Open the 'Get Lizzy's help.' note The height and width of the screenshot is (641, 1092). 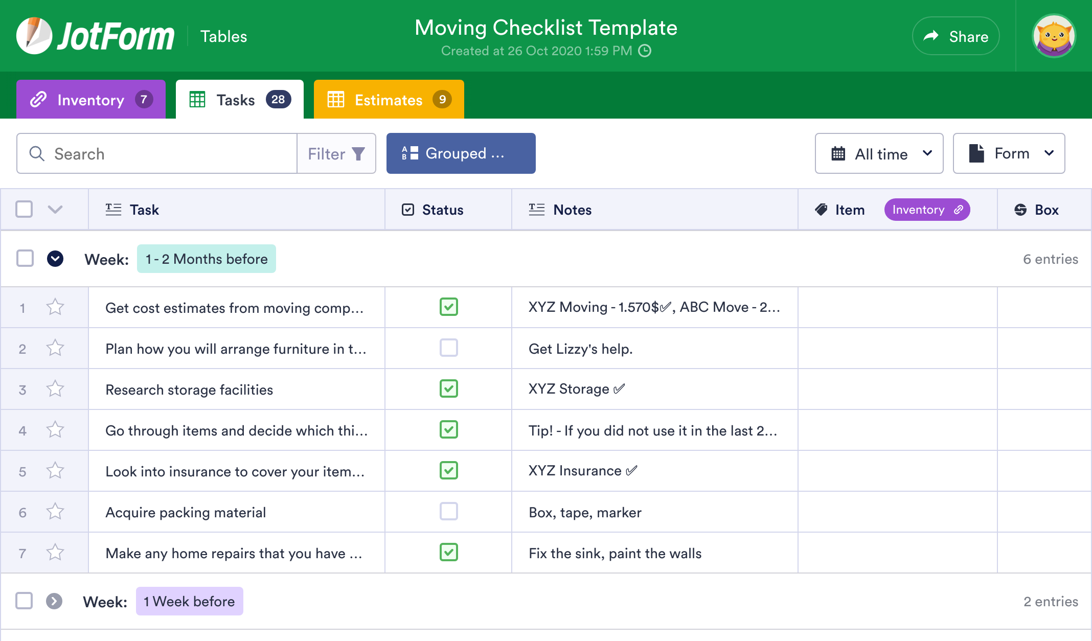click(655, 348)
